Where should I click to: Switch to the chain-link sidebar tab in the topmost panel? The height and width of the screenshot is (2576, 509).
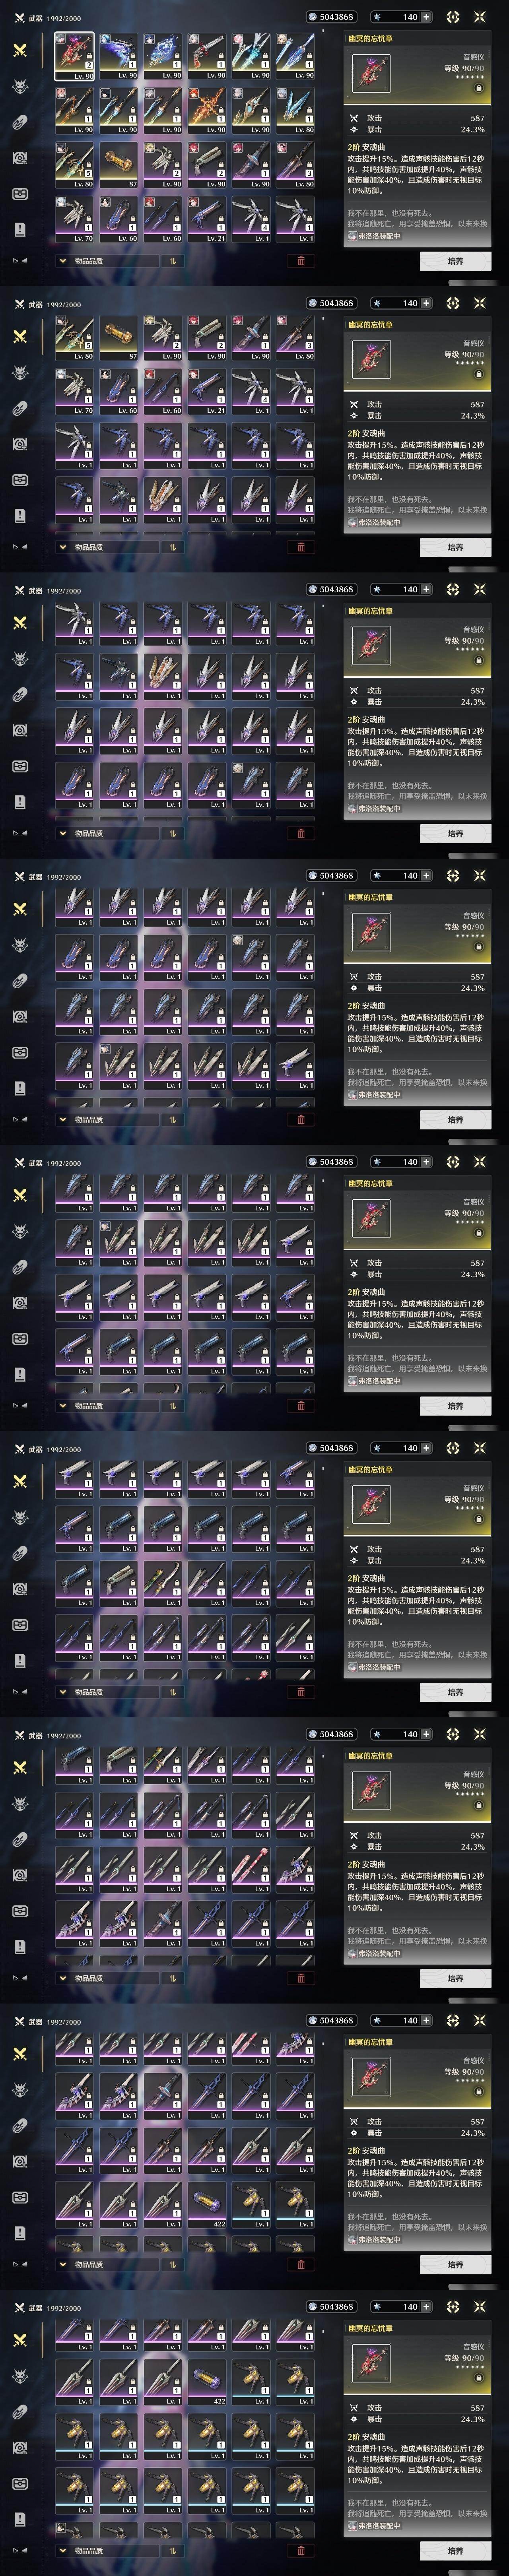(x=19, y=122)
